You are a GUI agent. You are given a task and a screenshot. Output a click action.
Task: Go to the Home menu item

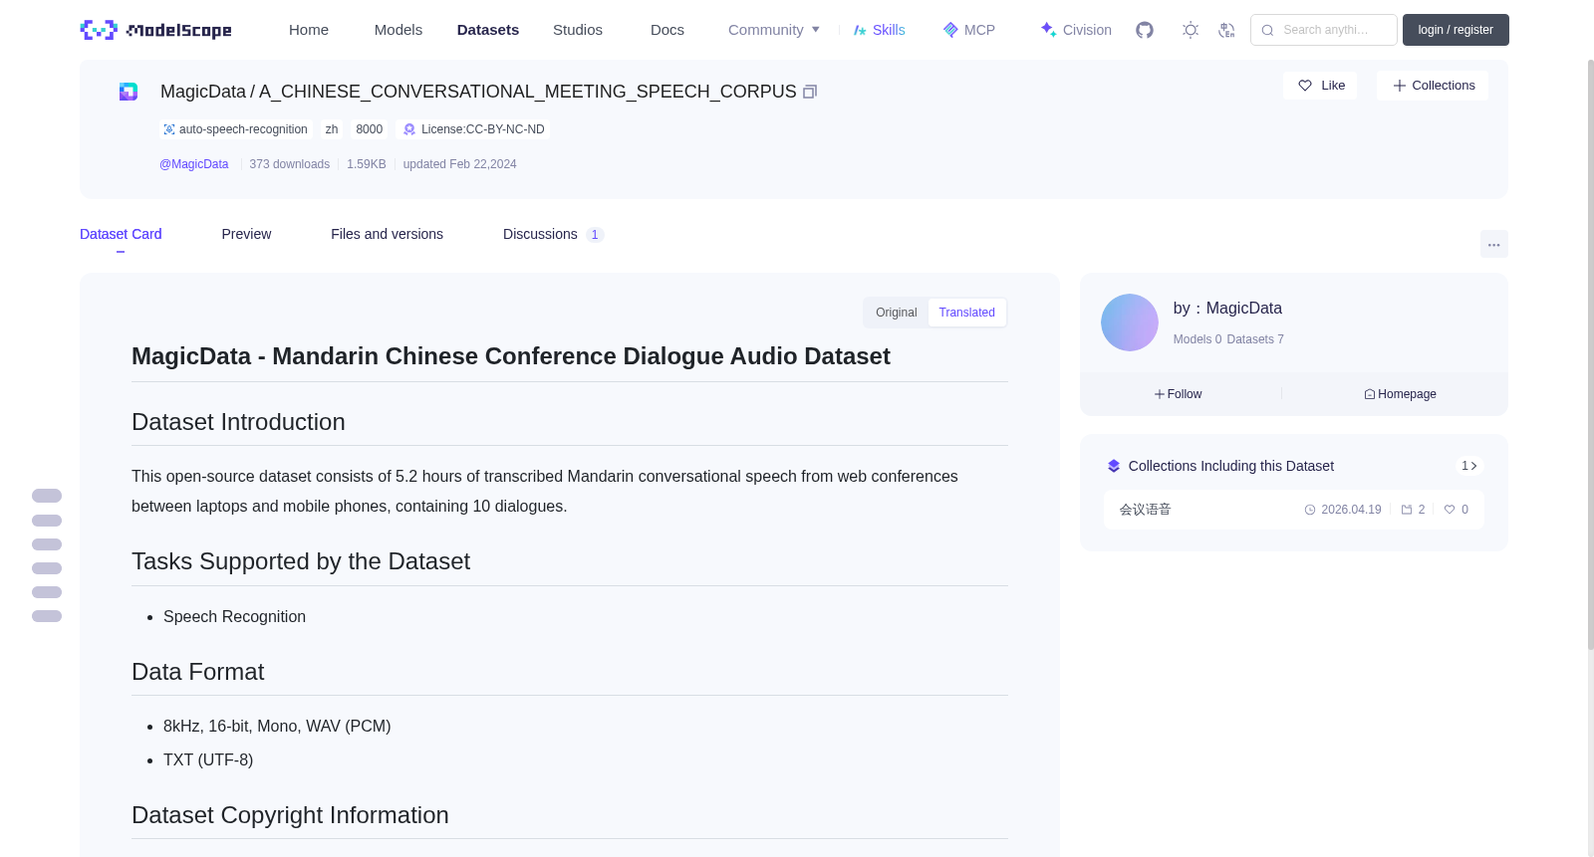309,30
